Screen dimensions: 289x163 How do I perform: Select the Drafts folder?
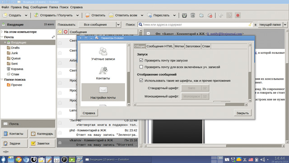coord(15,48)
